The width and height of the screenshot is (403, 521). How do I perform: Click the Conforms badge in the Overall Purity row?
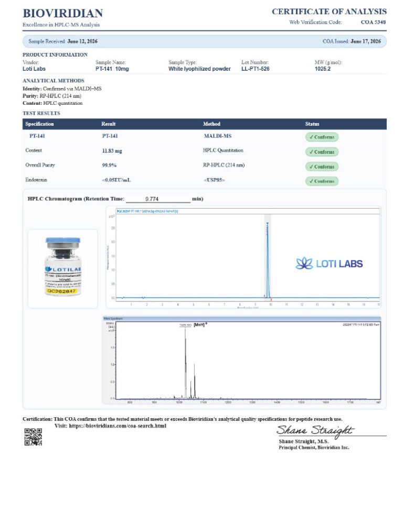point(322,167)
